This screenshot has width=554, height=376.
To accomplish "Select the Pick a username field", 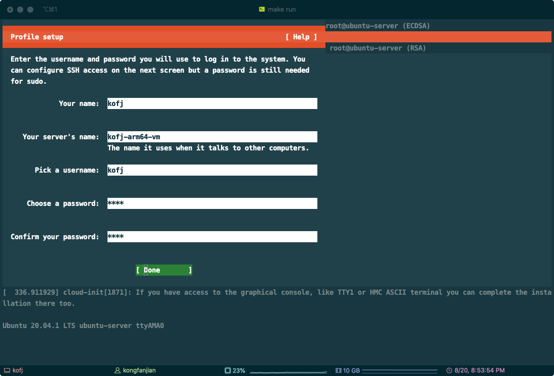I will pyautogui.click(x=212, y=170).
